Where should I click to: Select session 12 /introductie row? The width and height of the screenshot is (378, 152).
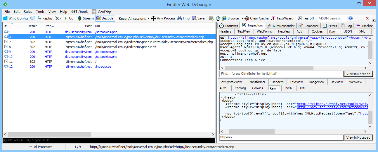pyautogui.click(x=109, y=67)
